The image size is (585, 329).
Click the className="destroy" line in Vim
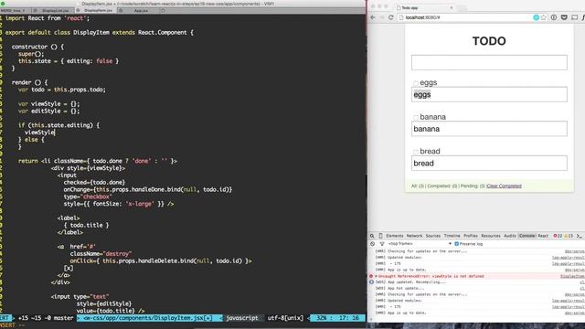pyautogui.click(x=101, y=254)
